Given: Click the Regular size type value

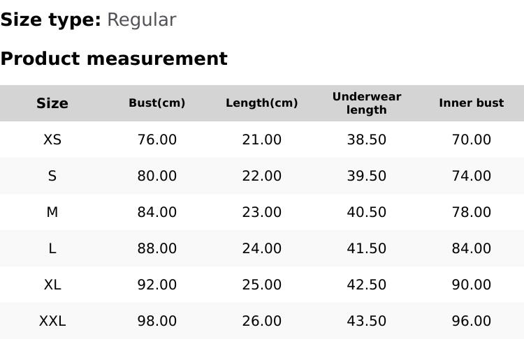Looking at the screenshot, I should click(141, 20).
